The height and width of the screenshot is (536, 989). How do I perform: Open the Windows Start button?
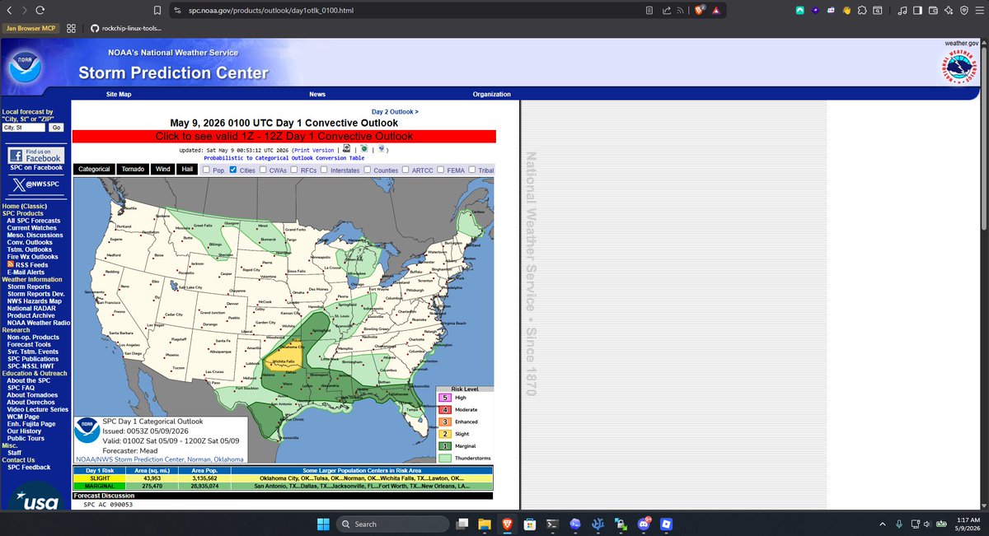coord(321,524)
